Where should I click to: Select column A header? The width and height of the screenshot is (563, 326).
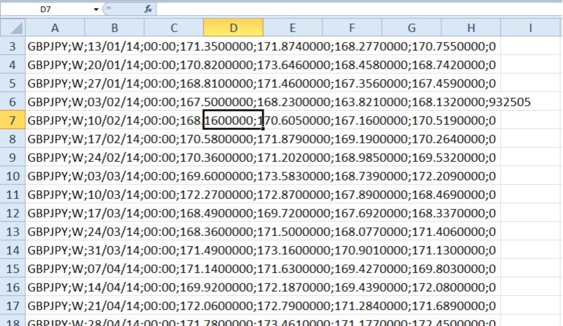coord(55,27)
